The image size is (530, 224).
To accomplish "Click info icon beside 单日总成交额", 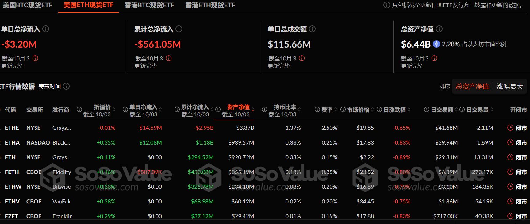I will tap(312, 29).
